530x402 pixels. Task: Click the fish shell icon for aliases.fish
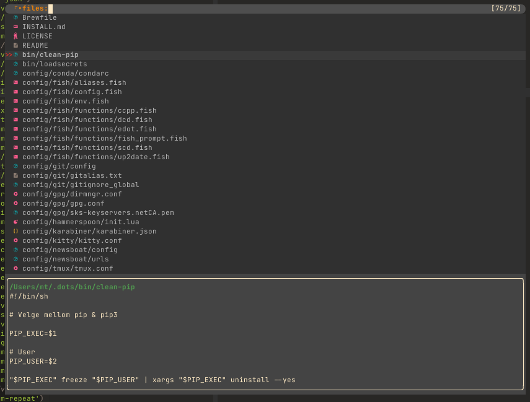(15, 82)
